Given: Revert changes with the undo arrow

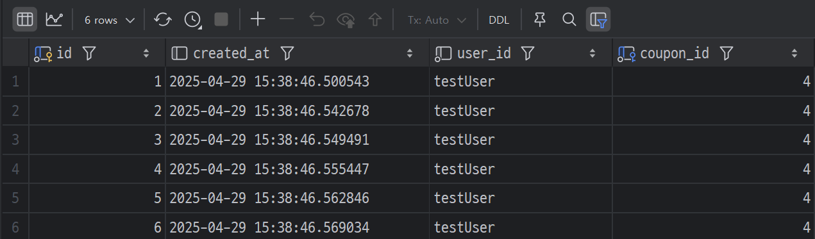Looking at the screenshot, I should [317, 20].
